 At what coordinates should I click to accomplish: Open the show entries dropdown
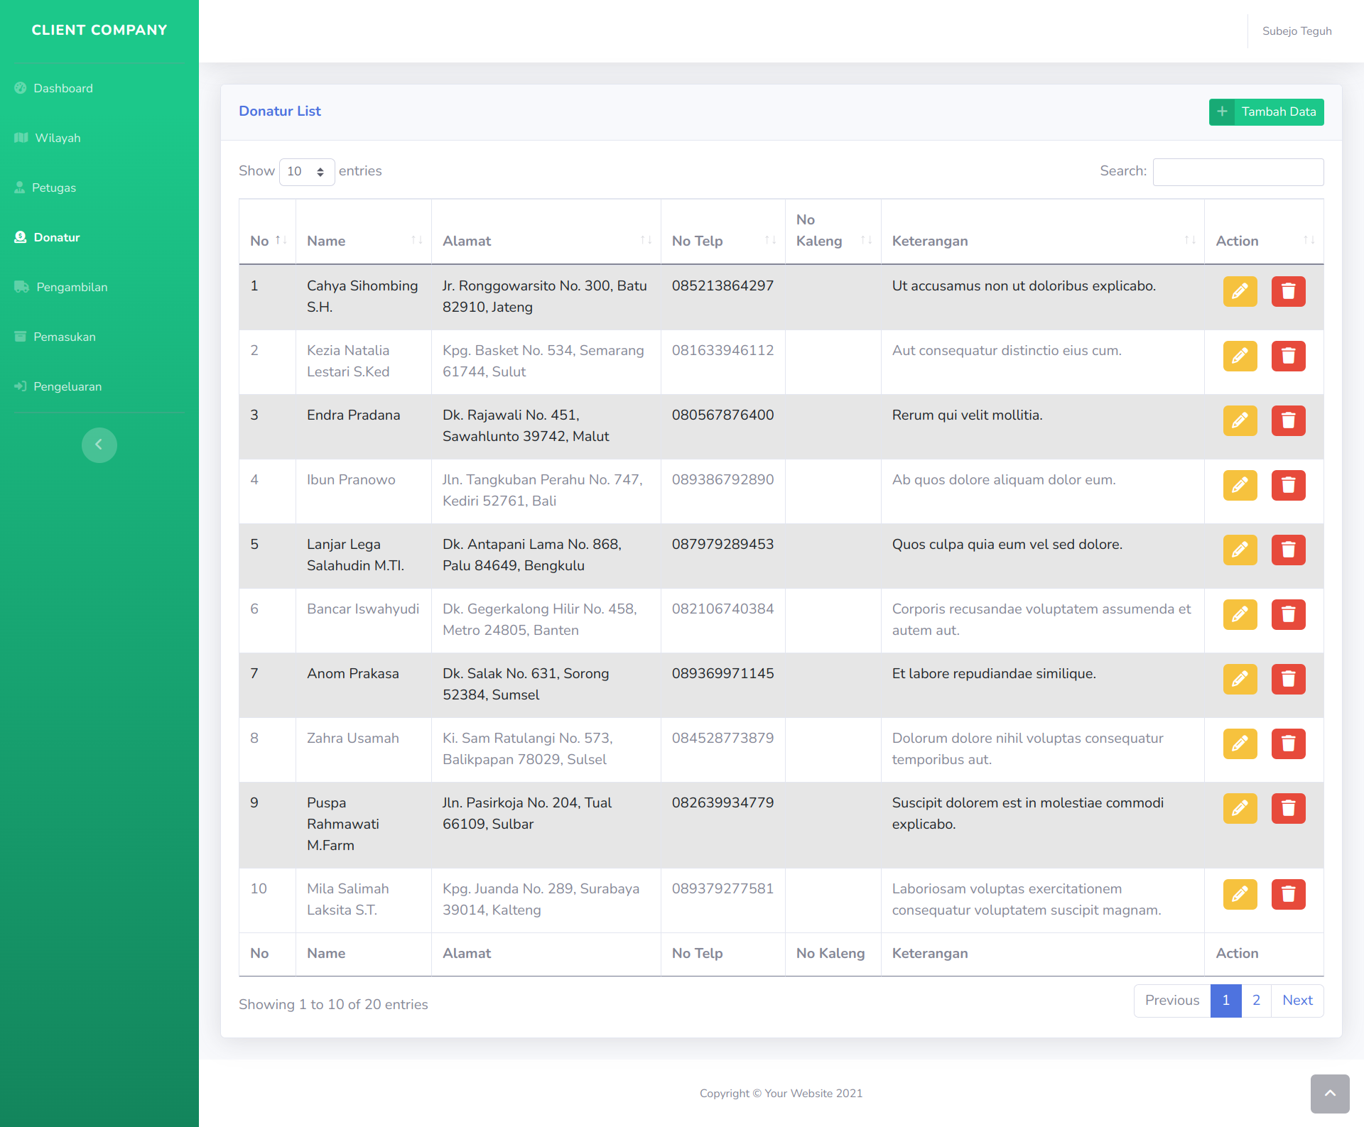(x=306, y=172)
